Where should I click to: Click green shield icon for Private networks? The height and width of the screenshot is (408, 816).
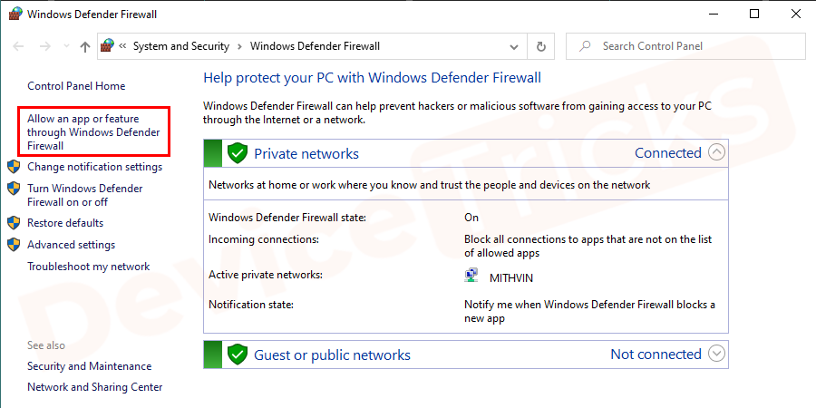(x=237, y=153)
